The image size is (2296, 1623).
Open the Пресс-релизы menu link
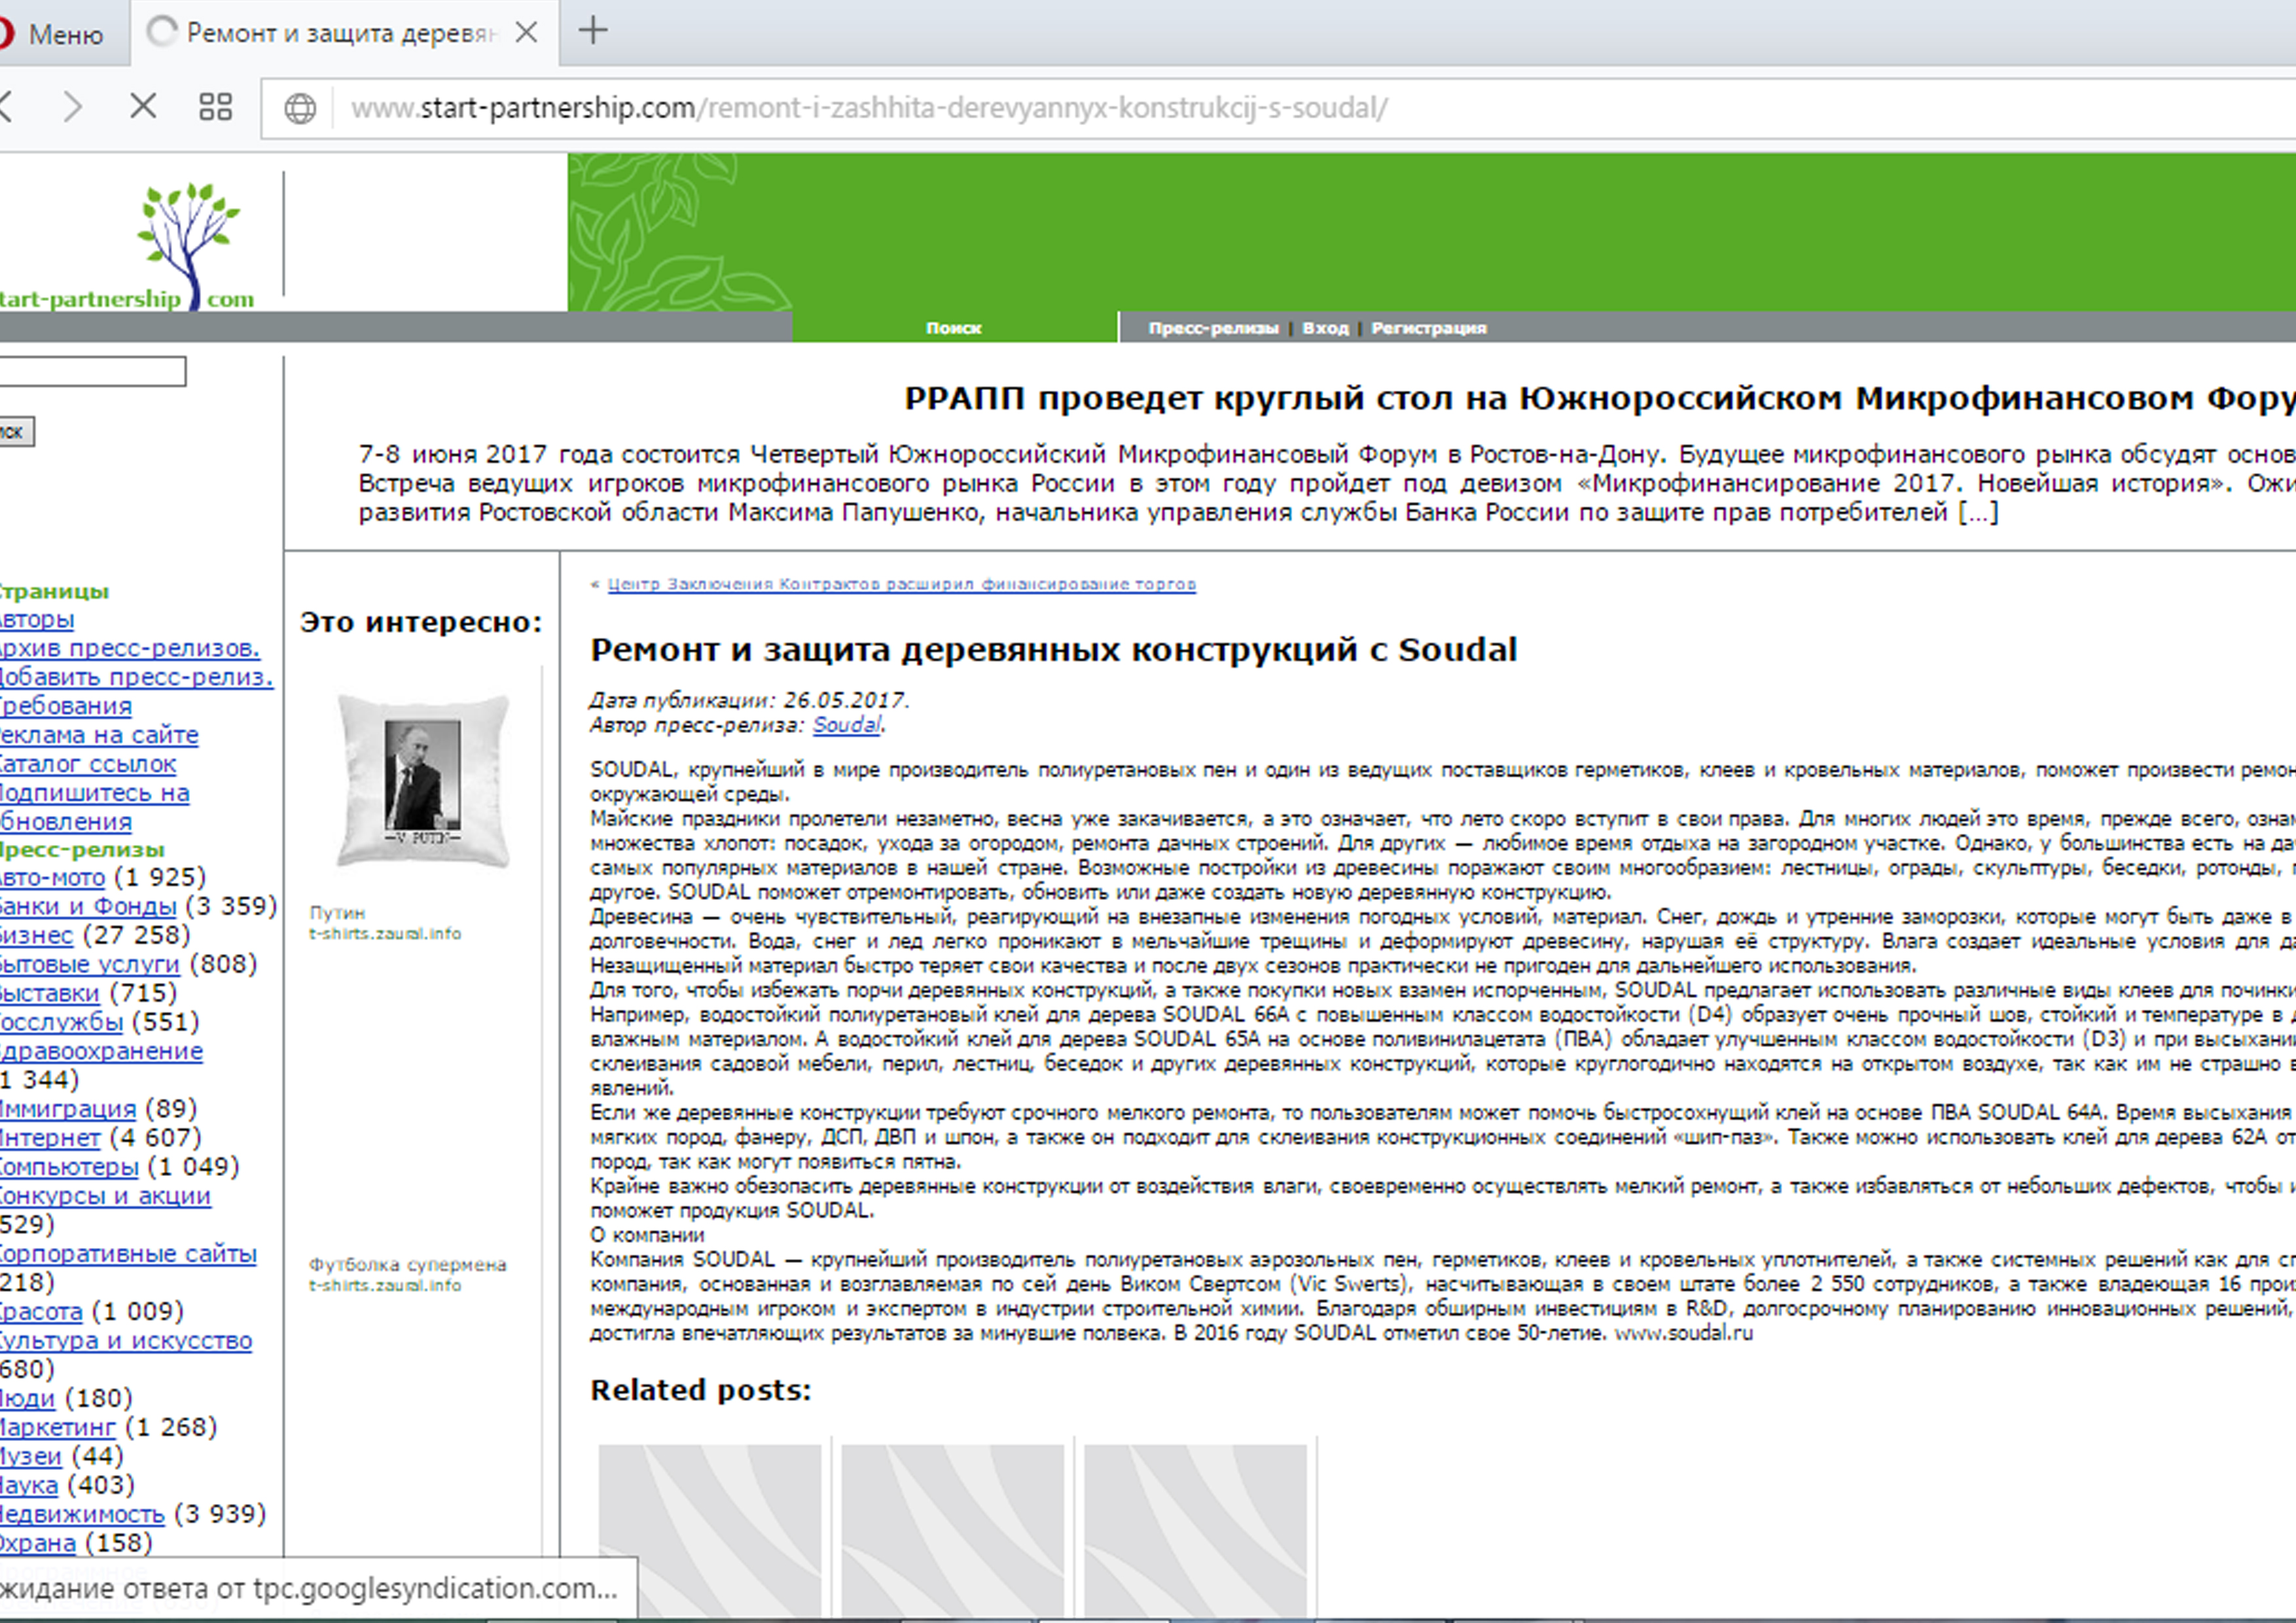(1213, 328)
